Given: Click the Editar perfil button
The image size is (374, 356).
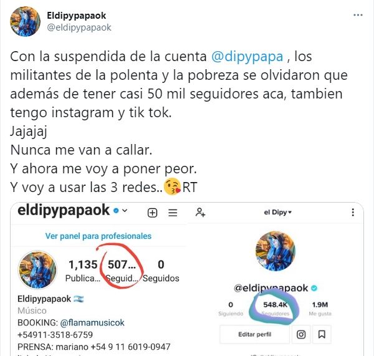Looking at the screenshot, I should (254, 334).
